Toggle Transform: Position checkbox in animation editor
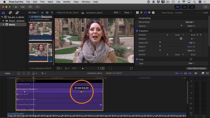 click(x=17, y=89)
